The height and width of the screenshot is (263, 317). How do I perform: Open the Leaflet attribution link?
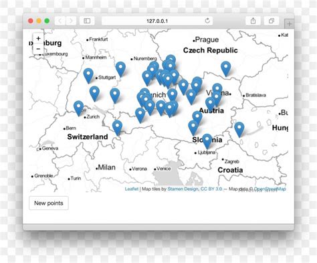(132, 189)
